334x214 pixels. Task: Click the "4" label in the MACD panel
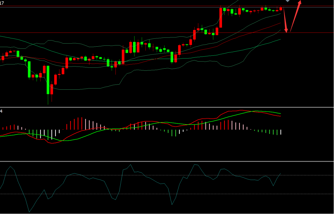pyautogui.click(x=1, y=111)
